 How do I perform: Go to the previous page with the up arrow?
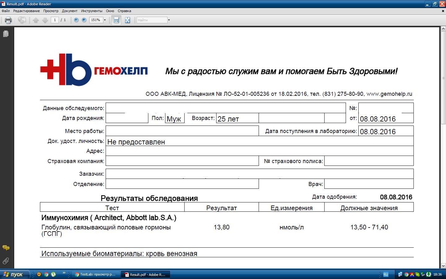point(36,20)
